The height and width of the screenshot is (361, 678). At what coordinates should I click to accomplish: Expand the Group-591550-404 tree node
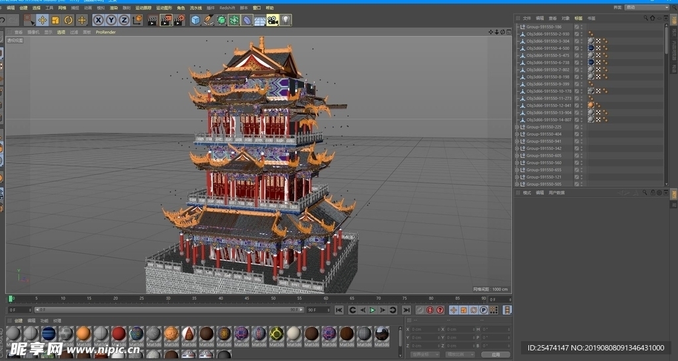(x=517, y=134)
